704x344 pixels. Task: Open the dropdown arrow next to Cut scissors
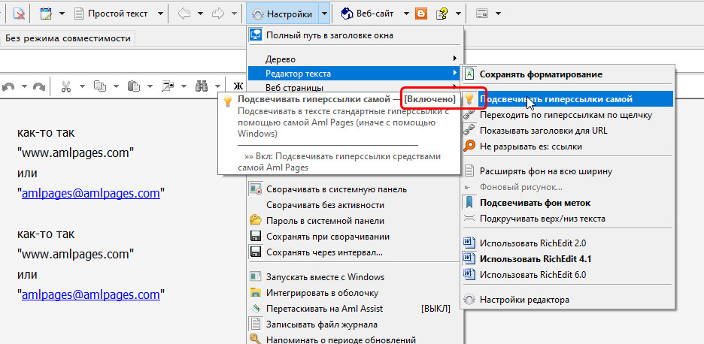83,86
